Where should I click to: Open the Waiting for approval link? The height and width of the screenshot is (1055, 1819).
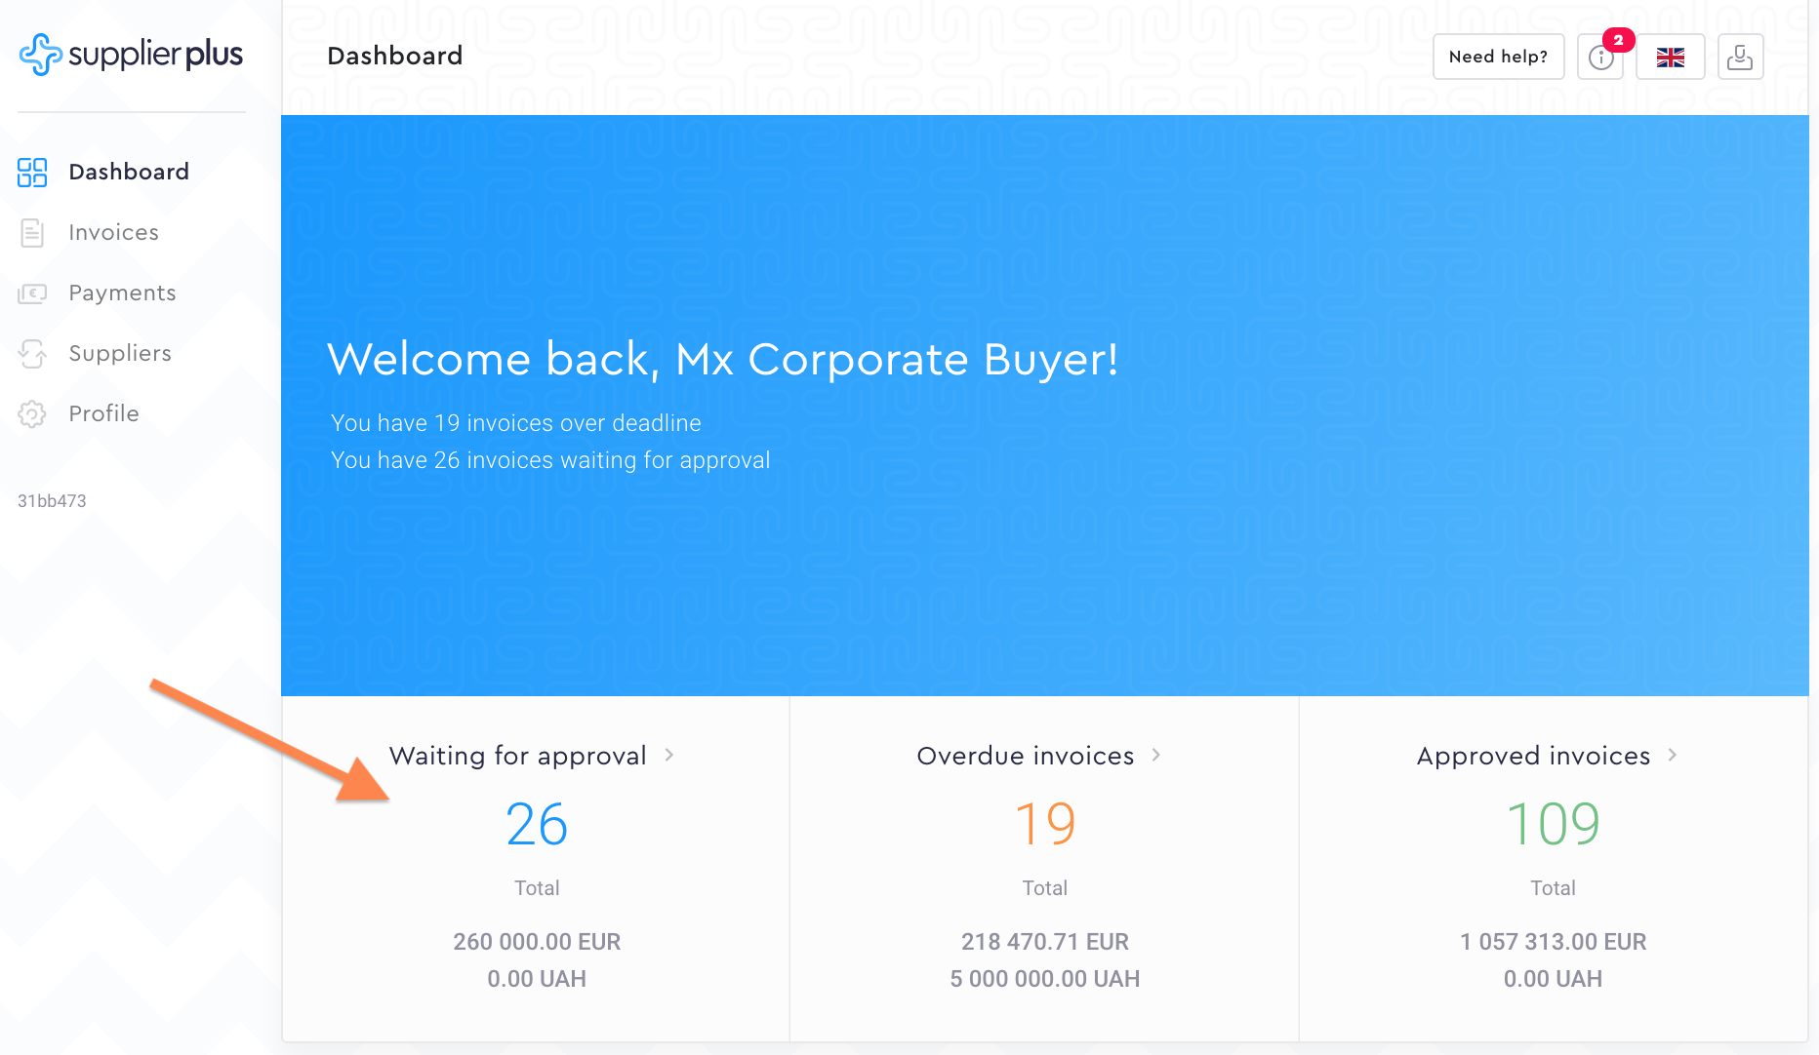517,756
